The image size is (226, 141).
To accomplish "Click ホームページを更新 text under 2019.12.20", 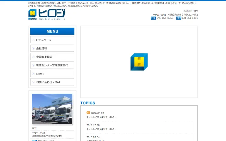I will (101, 129).
